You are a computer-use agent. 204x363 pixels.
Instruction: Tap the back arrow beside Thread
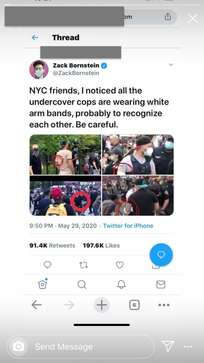point(35,38)
